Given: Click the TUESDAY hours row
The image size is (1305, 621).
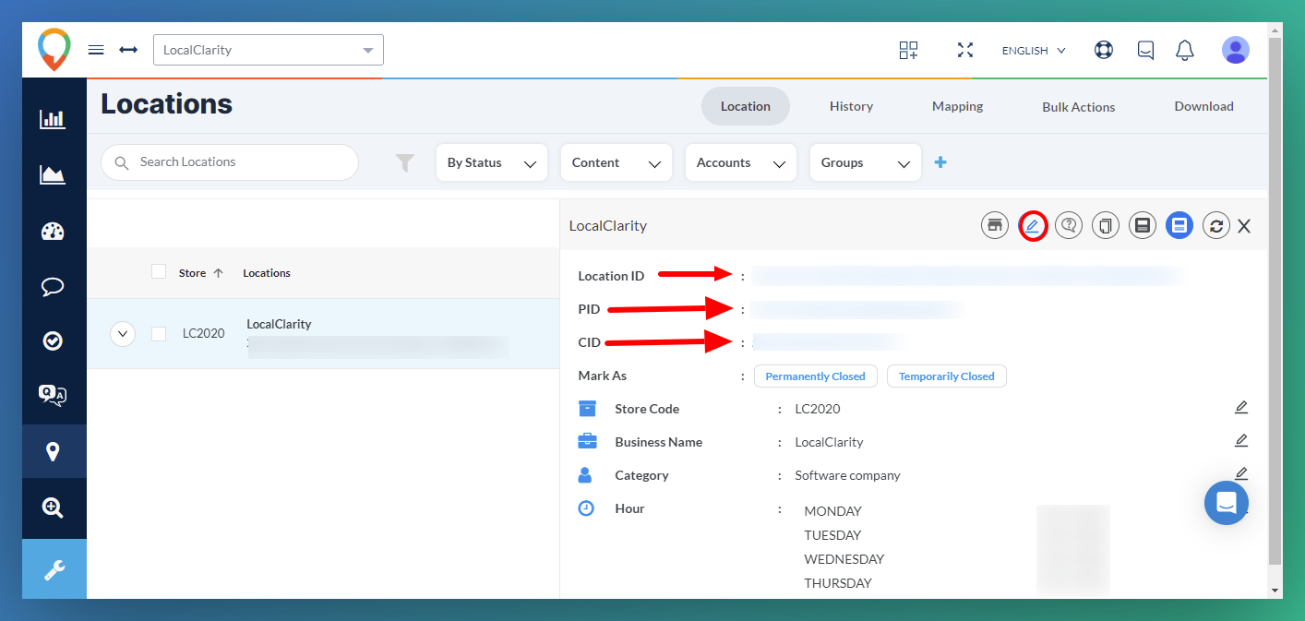Looking at the screenshot, I should [832, 535].
